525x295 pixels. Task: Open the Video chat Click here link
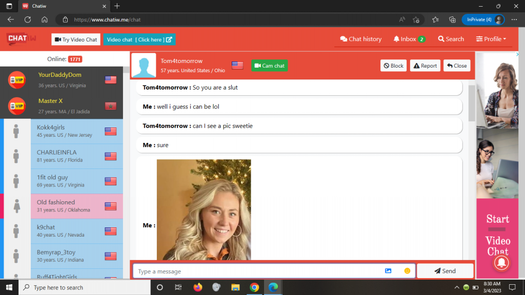coord(139,39)
